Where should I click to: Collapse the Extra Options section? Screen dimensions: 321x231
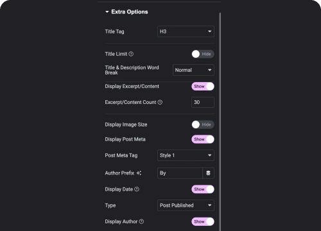[x=126, y=12]
